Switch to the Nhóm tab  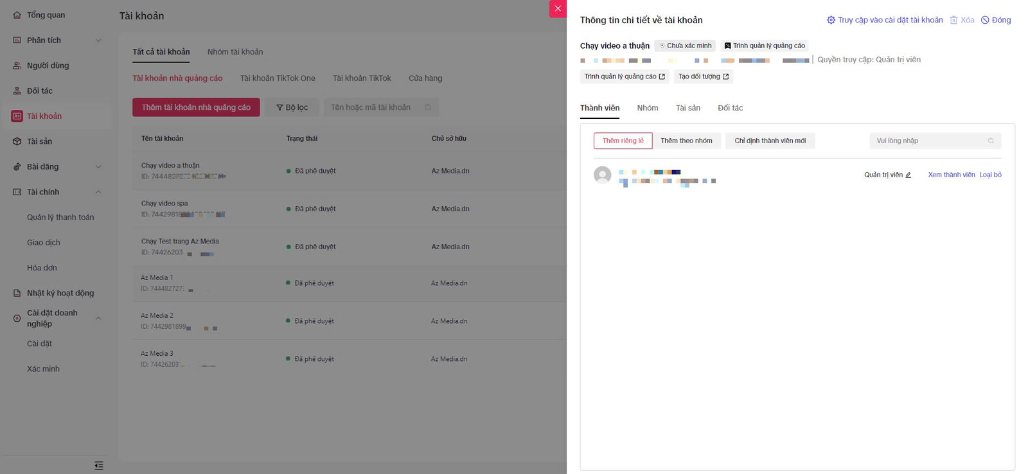[647, 108]
